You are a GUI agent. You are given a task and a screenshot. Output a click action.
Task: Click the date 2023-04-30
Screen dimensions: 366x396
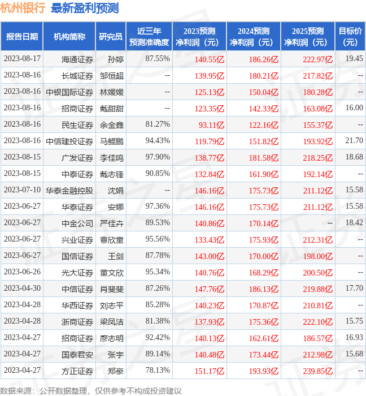(x=22, y=288)
